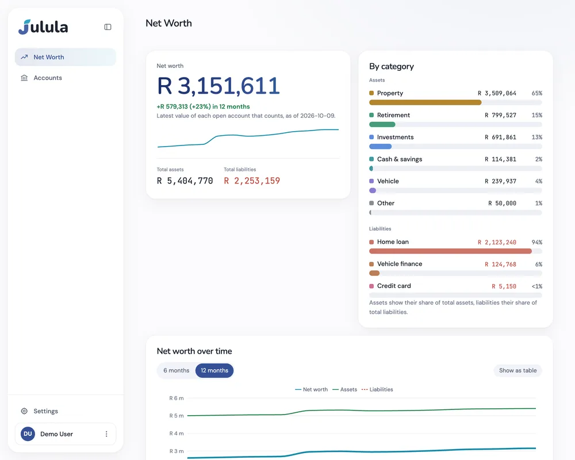Image resolution: width=575 pixels, height=460 pixels.
Task: Click the Vehicle finance brown swatch
Action: click(x=371, y=264)
